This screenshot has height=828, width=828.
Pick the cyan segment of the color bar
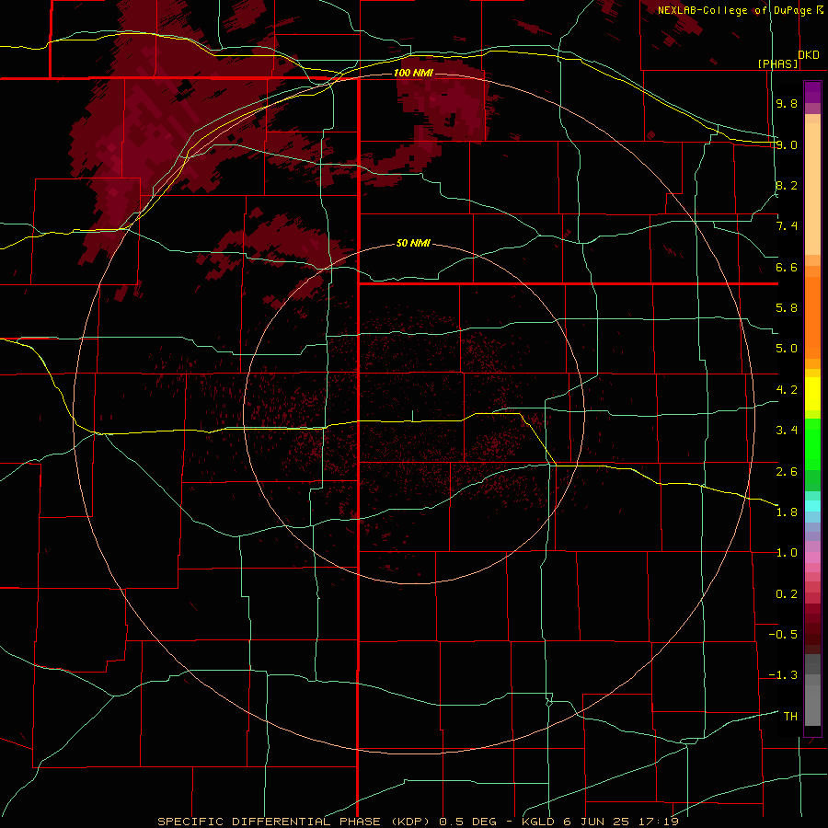[x=812, y=506]
